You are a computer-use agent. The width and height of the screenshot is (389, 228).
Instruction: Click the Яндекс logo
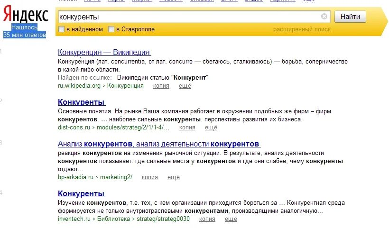(x=26, y=14)
